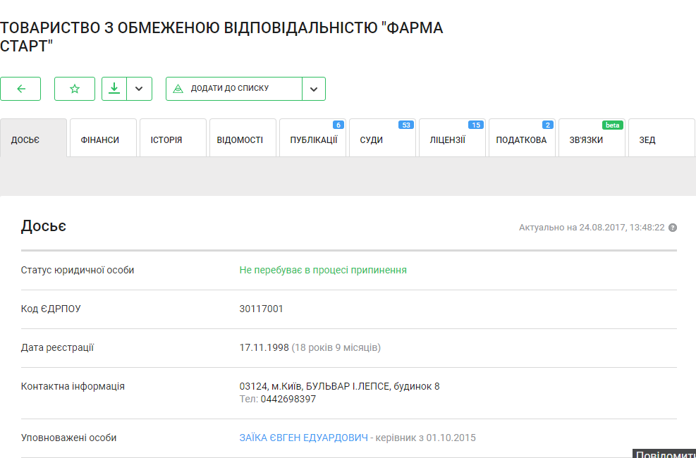Viewport: 696px width, 458px height.
Task: Open the Публікації tab
Action: point(312,140)
